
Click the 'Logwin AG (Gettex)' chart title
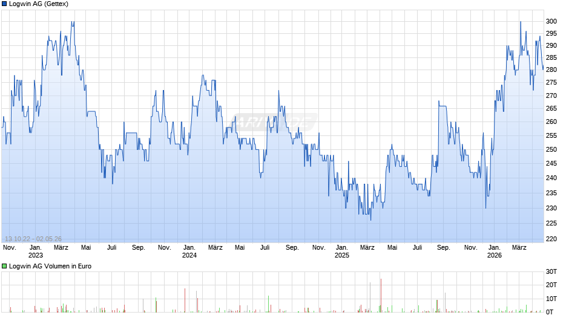tap(39, 4)
